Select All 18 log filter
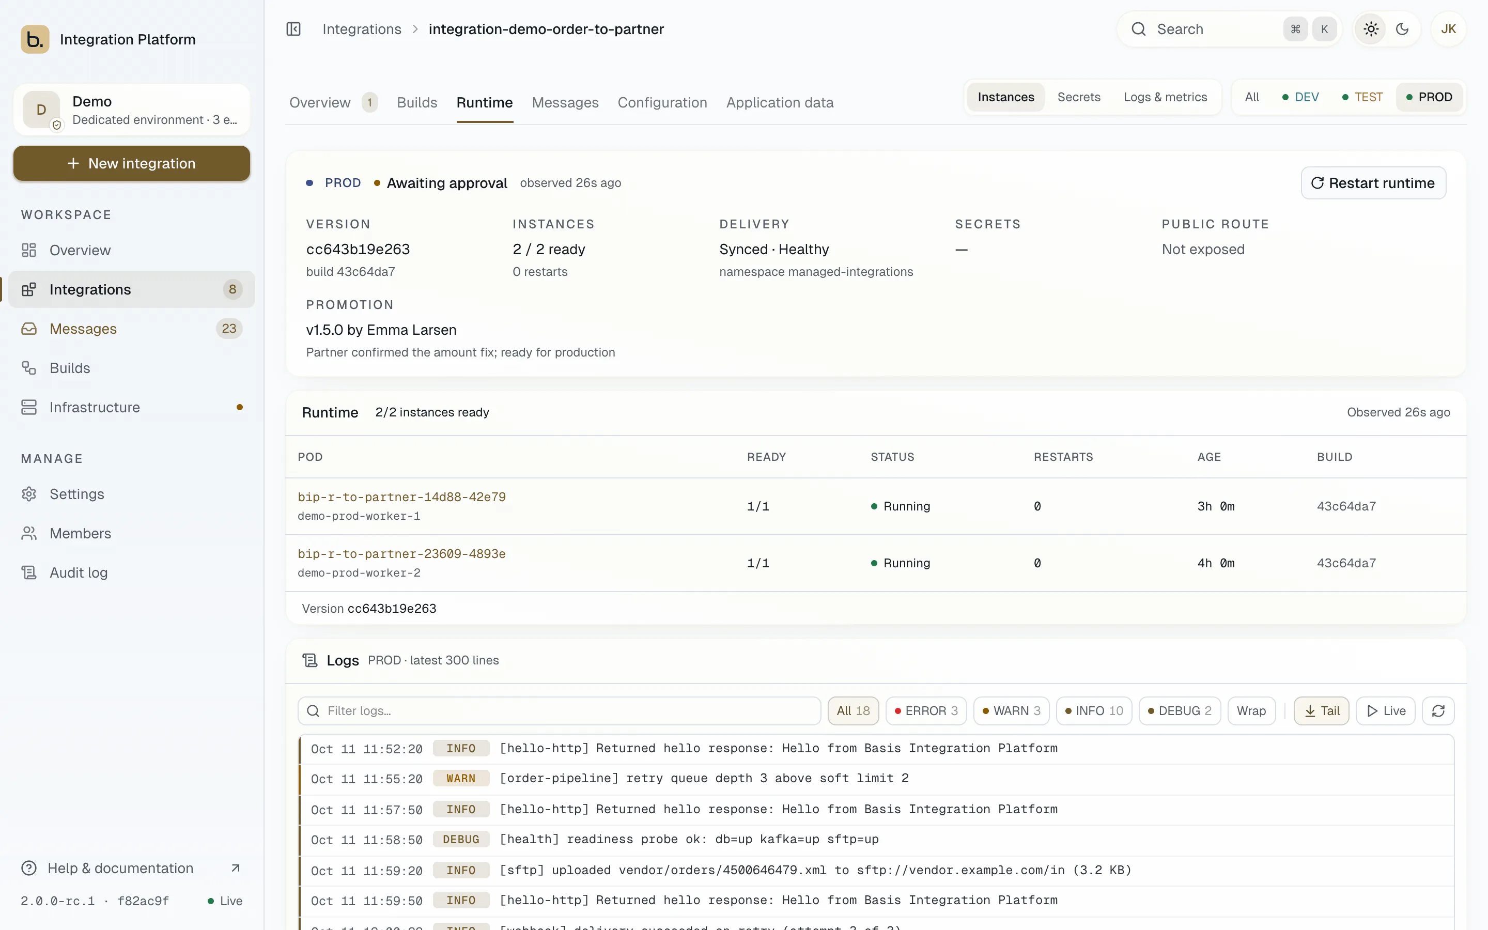The height and width of the screenshot is (930, 1488). click(x=853, y=710)
